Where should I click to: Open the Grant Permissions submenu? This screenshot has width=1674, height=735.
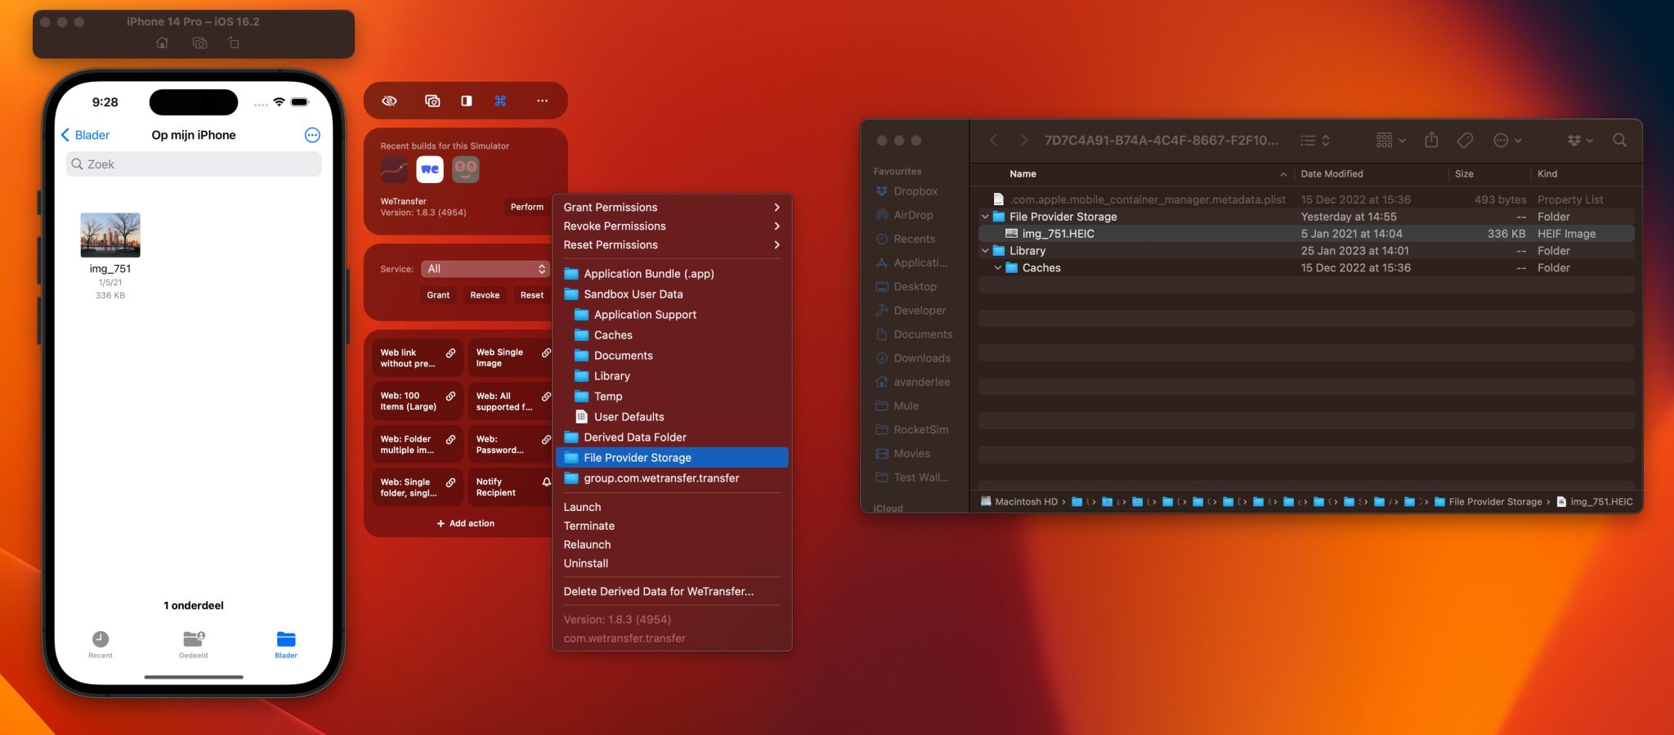672,208
